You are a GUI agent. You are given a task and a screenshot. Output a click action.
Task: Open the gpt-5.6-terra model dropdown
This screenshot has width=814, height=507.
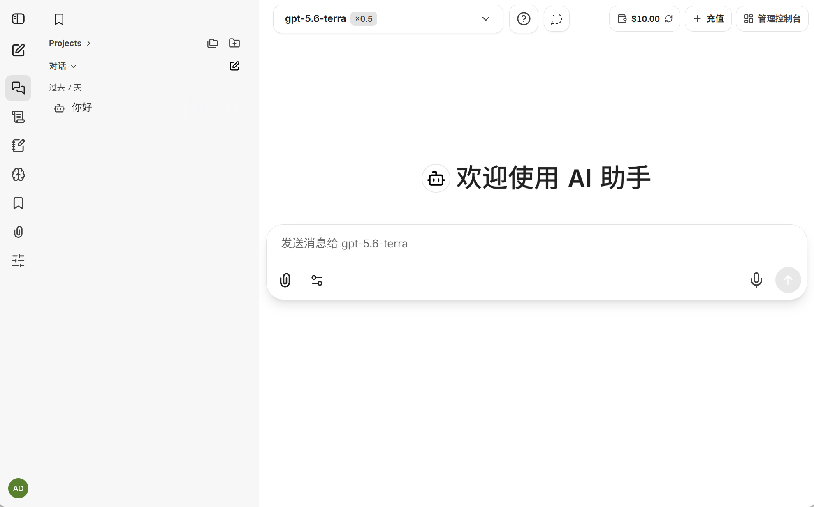[388, 19]
